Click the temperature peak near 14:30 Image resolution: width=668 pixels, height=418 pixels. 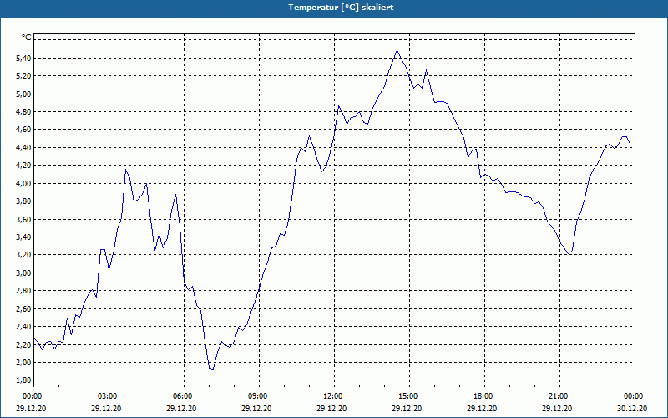click(x=397, y=50)
